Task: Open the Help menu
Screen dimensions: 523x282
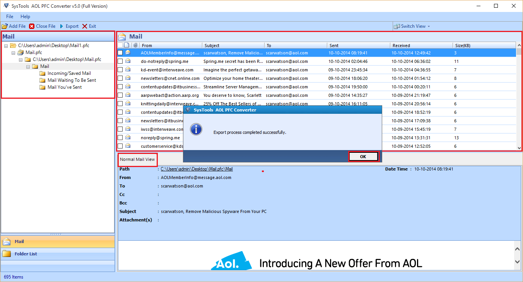Action: tap(26, 17)
